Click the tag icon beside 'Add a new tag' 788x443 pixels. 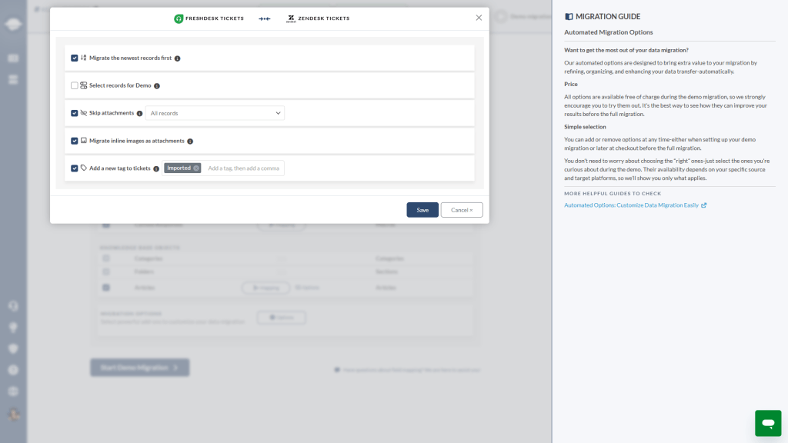pyautogui.click(x=83, y=168)
